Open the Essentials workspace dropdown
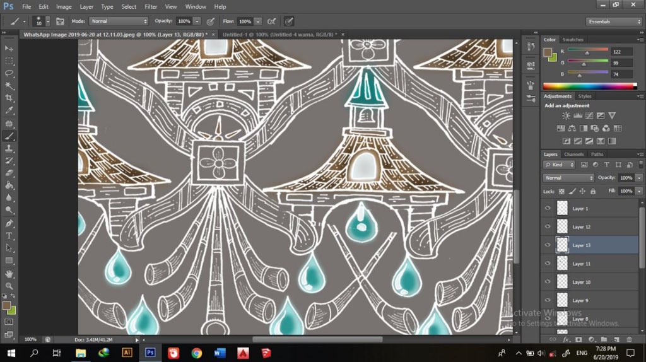The height and width of the screenshot is (362, 646). click(x=613, y=21)
